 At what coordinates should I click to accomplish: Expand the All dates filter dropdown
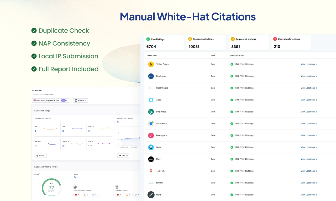[x=80, y=100]
